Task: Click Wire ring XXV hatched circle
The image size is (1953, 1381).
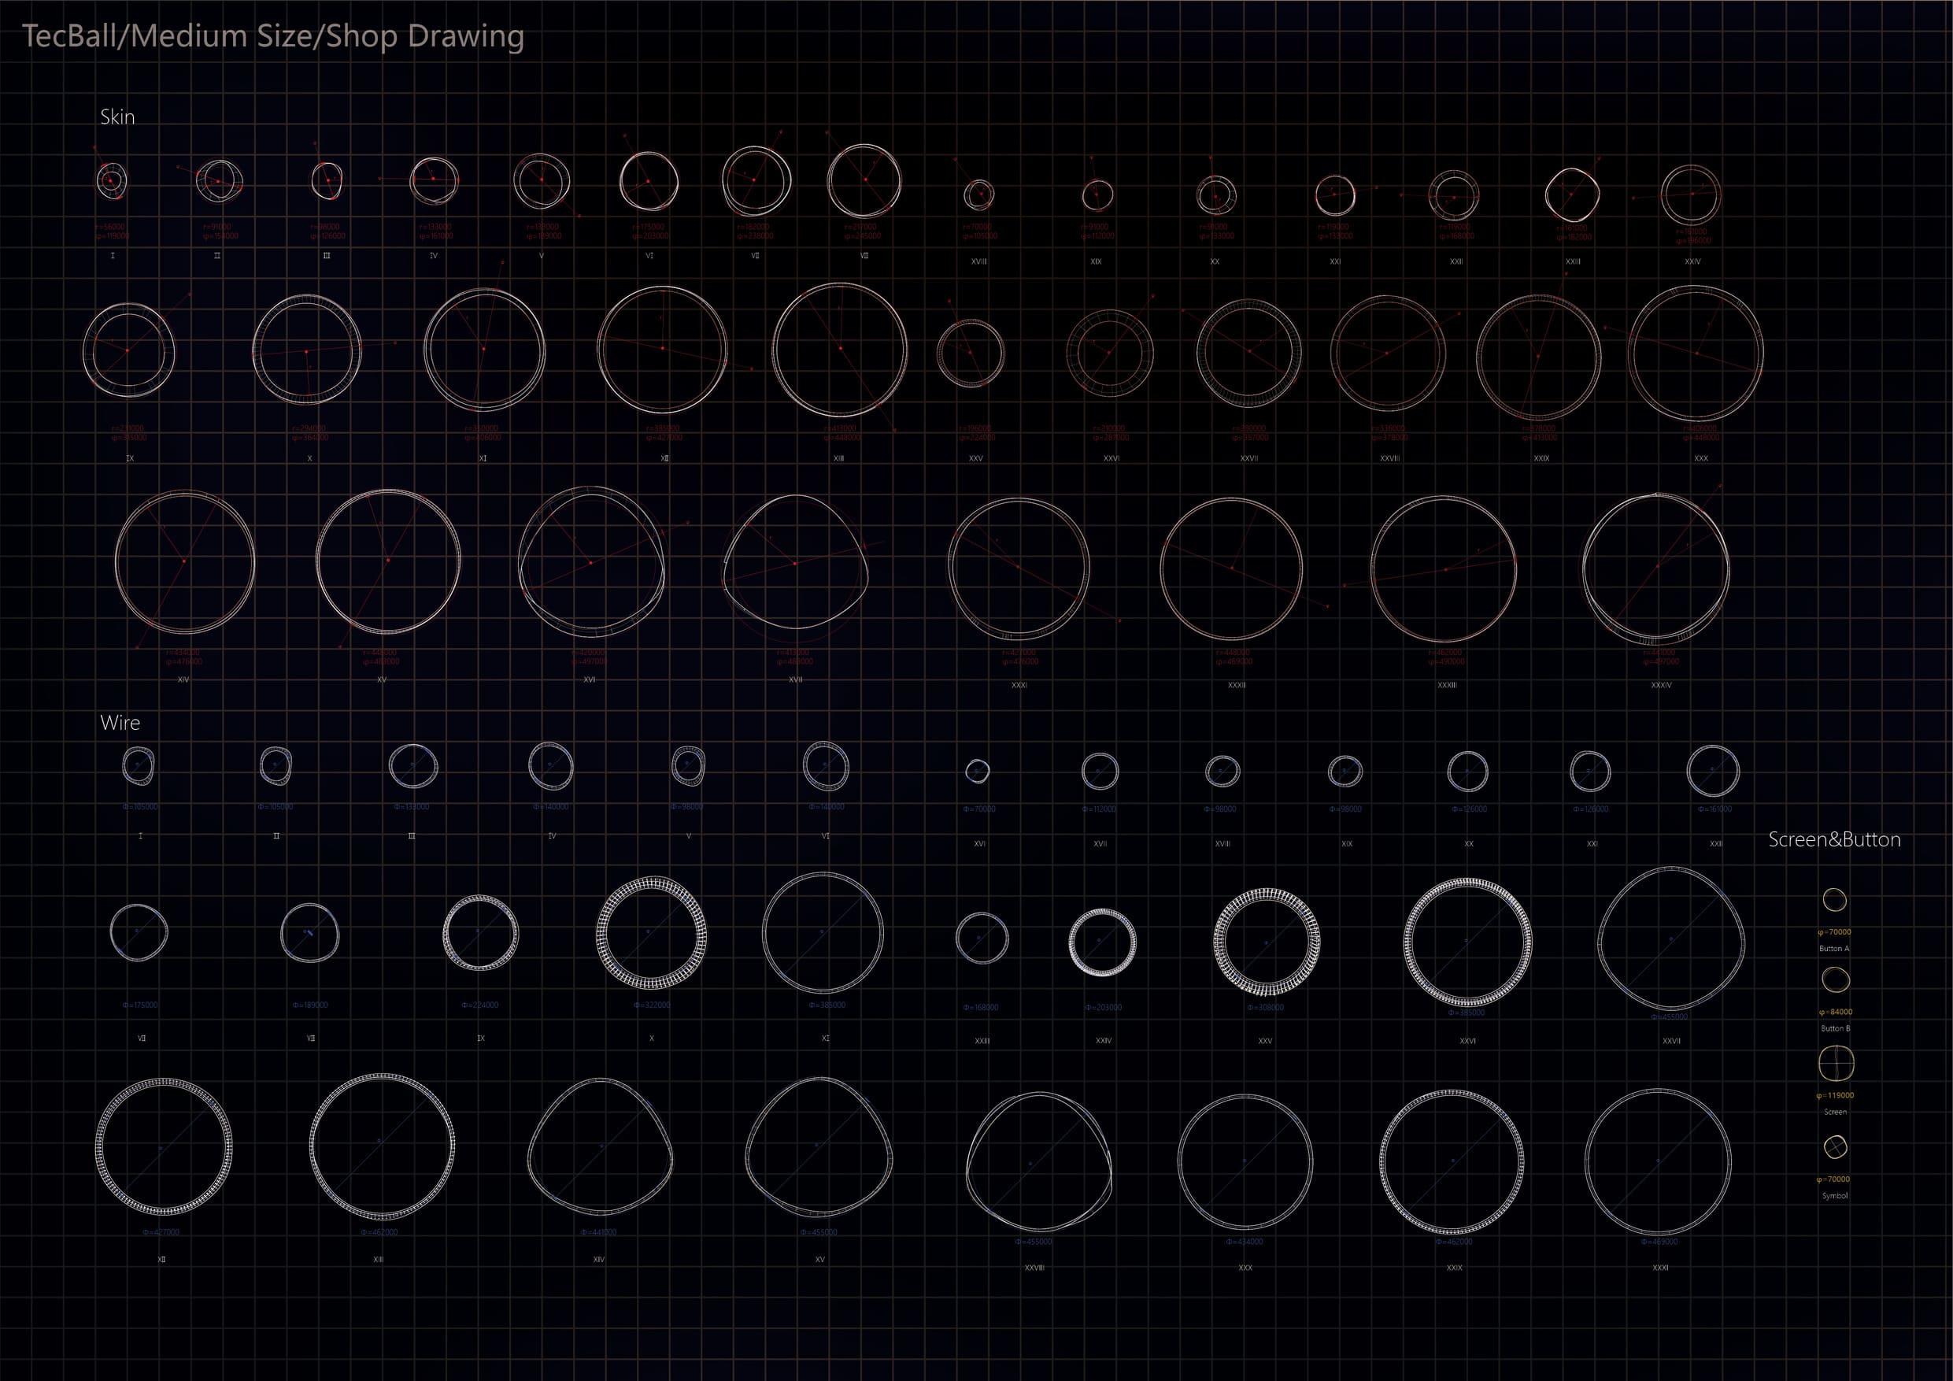Action: pos(1267,942)
